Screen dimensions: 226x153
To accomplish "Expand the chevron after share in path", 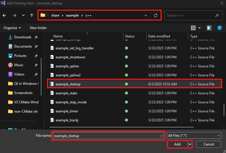I will point(63,15).
